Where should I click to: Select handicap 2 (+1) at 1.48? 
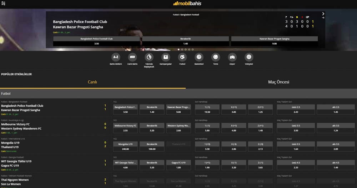261,128
